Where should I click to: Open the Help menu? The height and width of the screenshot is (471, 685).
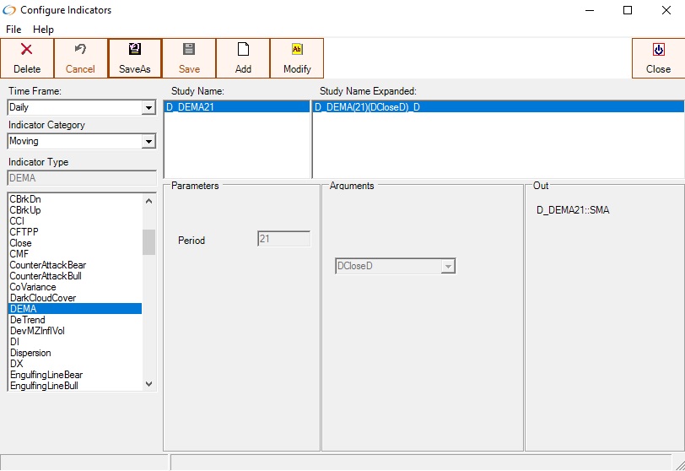click(43, 30)
